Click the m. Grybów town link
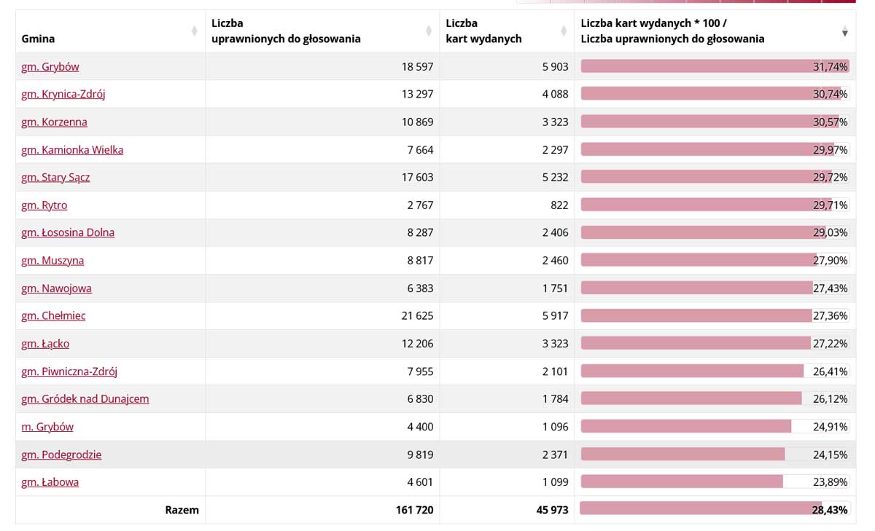This screenshot has height=531, width=875. [x=47, y=427]
